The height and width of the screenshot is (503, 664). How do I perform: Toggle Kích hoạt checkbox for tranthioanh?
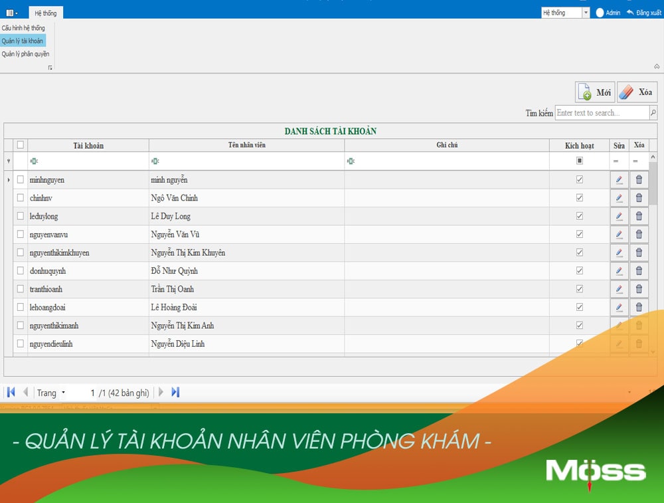point(580,289)
